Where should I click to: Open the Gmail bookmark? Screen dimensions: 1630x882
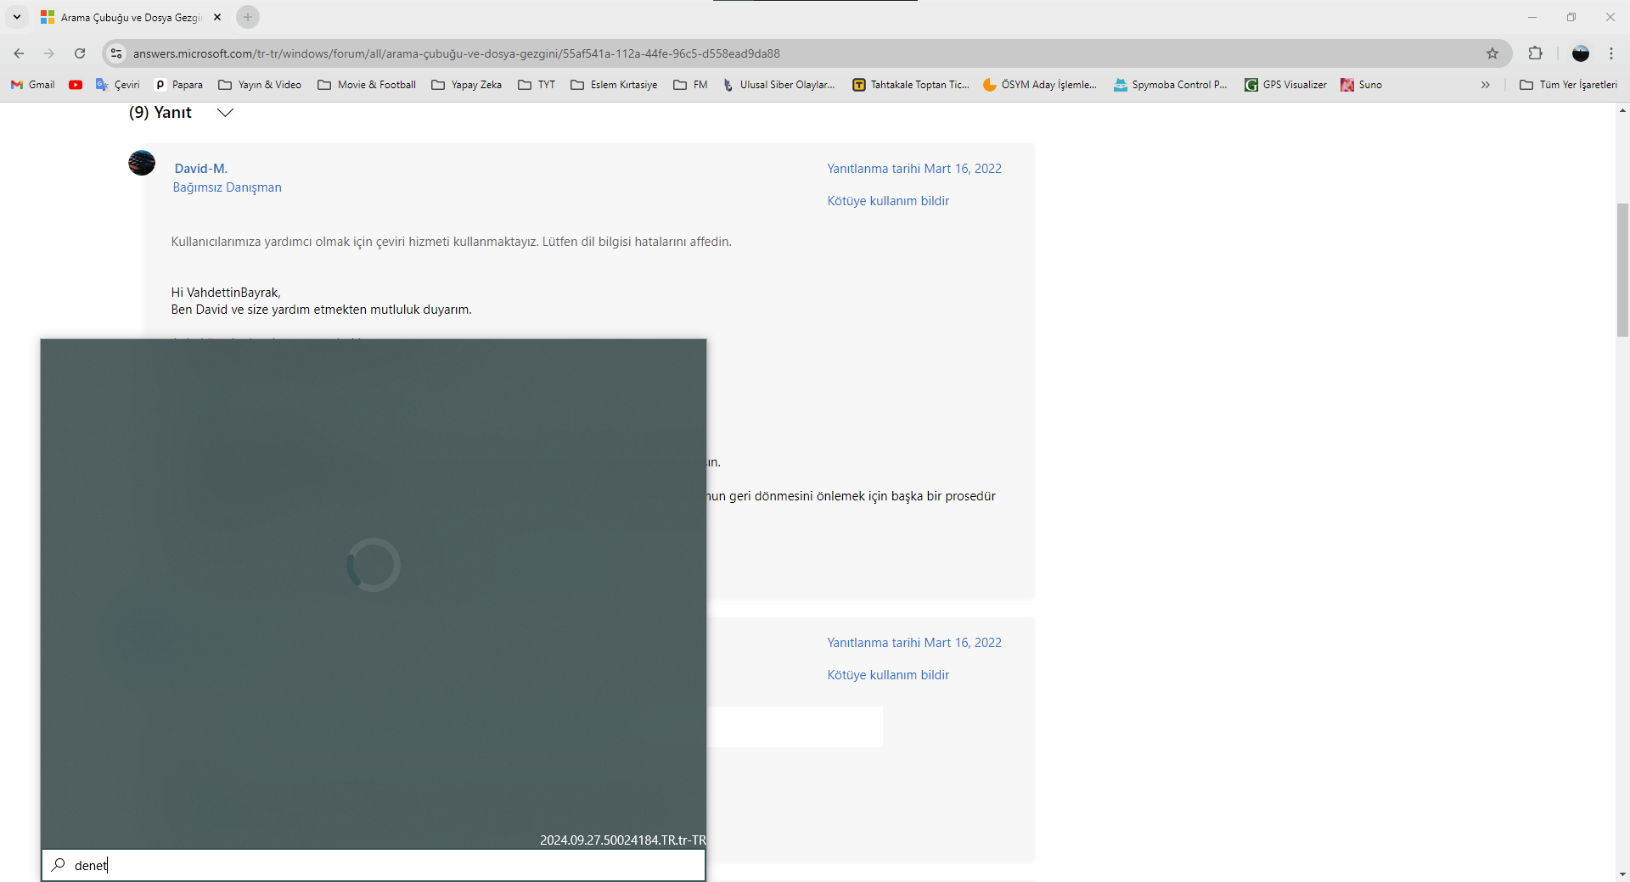(33, 85)
